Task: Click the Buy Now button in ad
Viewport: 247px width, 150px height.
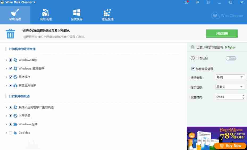Action: 231,146
